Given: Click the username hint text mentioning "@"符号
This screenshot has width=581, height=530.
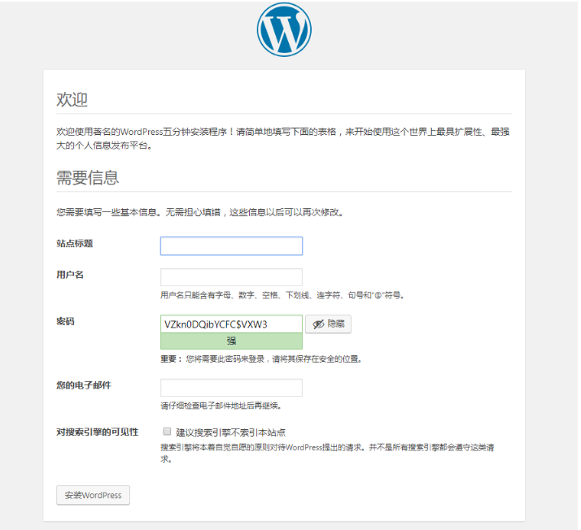Looking at the screenshot, I should [282, 295].
